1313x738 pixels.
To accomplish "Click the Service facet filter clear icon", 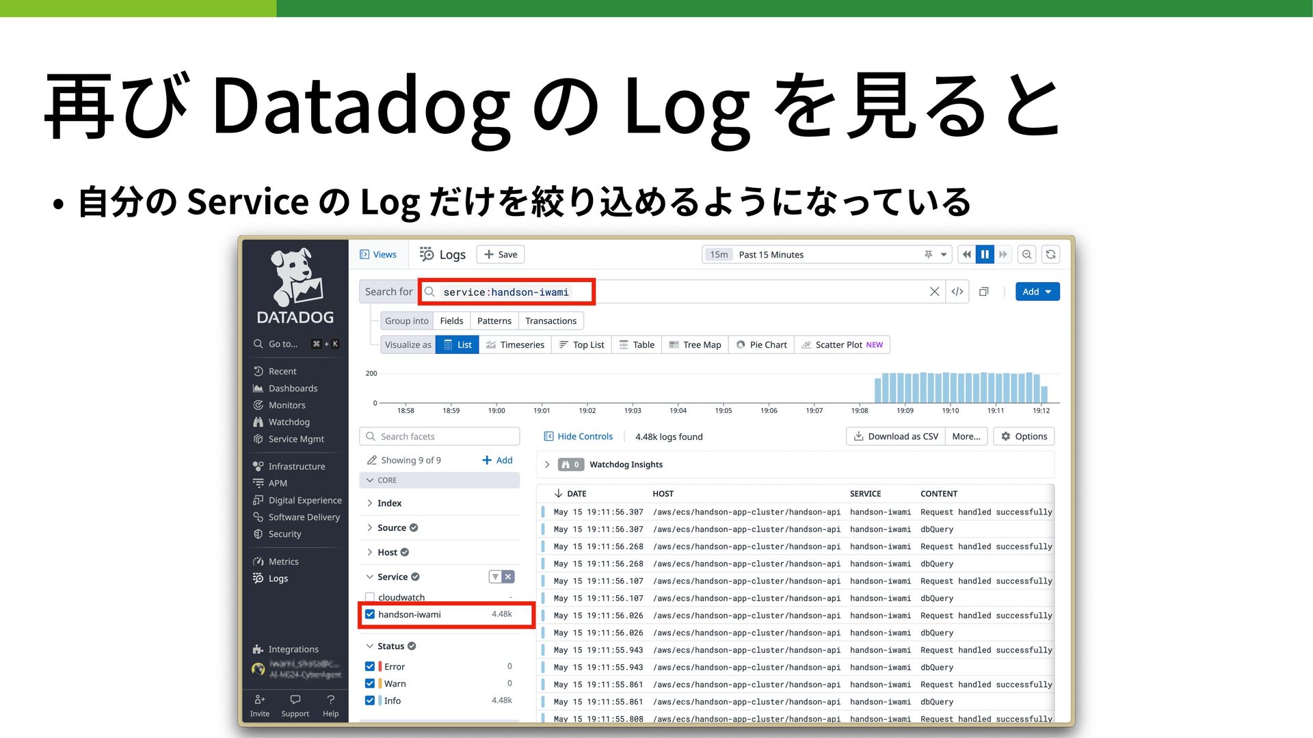I will [x=508, y=577].
